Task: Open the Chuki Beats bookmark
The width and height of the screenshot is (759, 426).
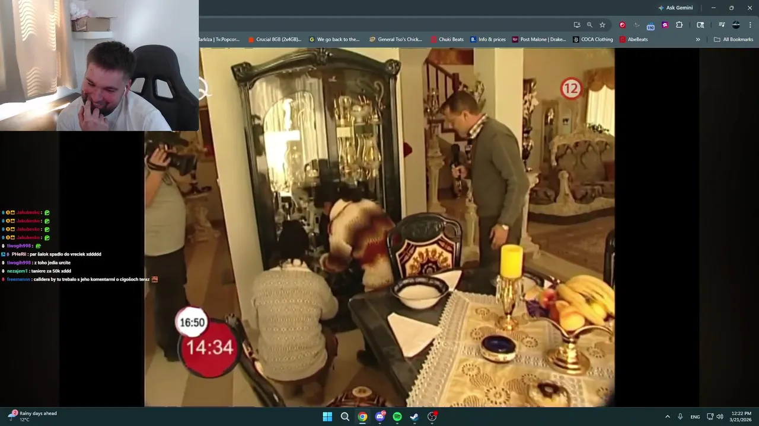Action: pos(447,40)
